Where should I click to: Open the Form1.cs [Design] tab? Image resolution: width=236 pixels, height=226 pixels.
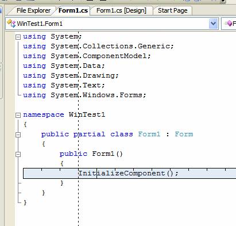coord(121,10)
